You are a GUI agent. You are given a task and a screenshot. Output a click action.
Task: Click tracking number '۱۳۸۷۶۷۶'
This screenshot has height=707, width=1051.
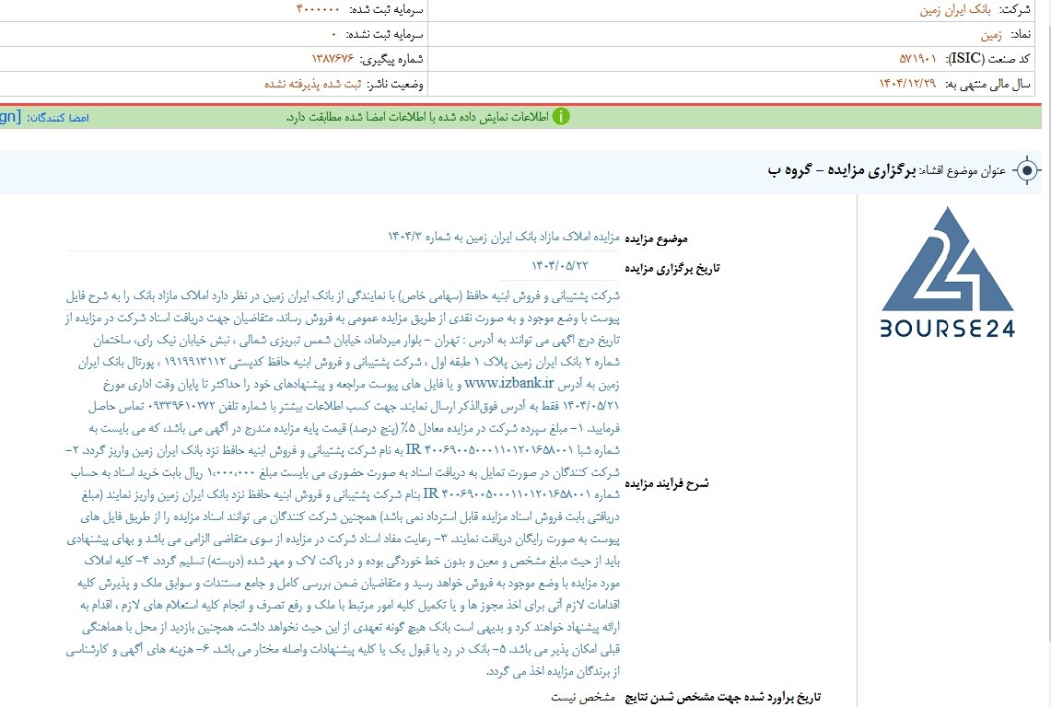[333, 59]
